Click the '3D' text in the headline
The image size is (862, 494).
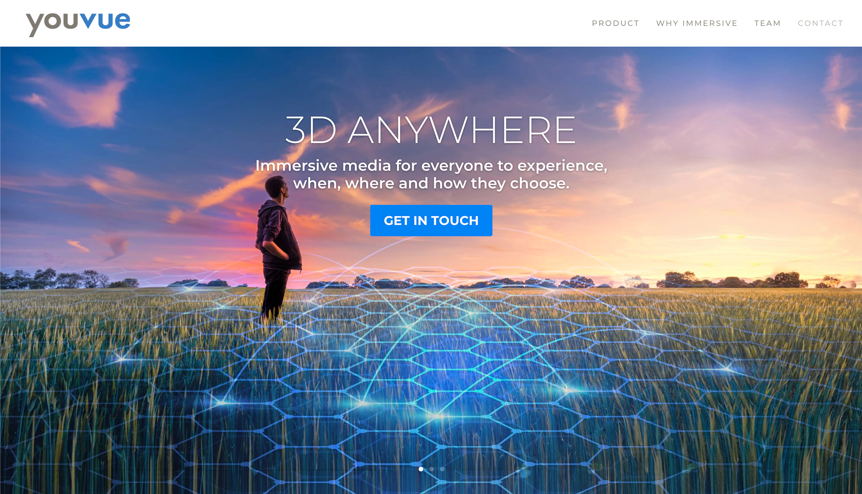(x=311, y=130)
